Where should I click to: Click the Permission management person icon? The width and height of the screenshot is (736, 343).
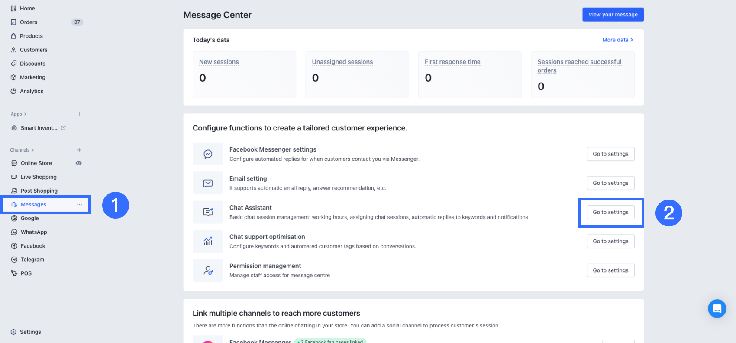coord(208,270)
